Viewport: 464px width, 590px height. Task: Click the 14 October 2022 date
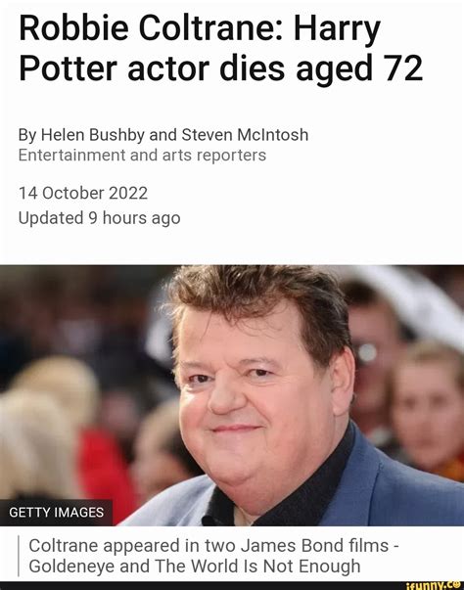point(83,193)
